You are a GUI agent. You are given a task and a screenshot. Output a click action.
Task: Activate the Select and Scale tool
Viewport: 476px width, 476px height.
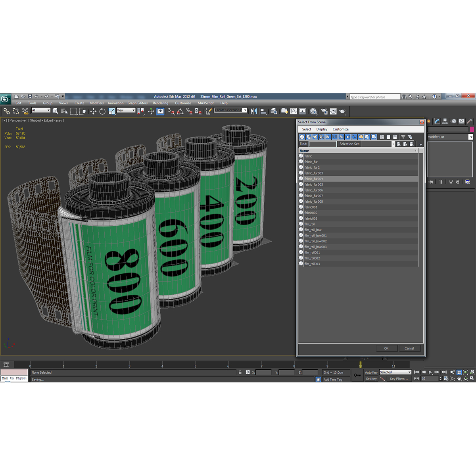click(x=111, y=111)
